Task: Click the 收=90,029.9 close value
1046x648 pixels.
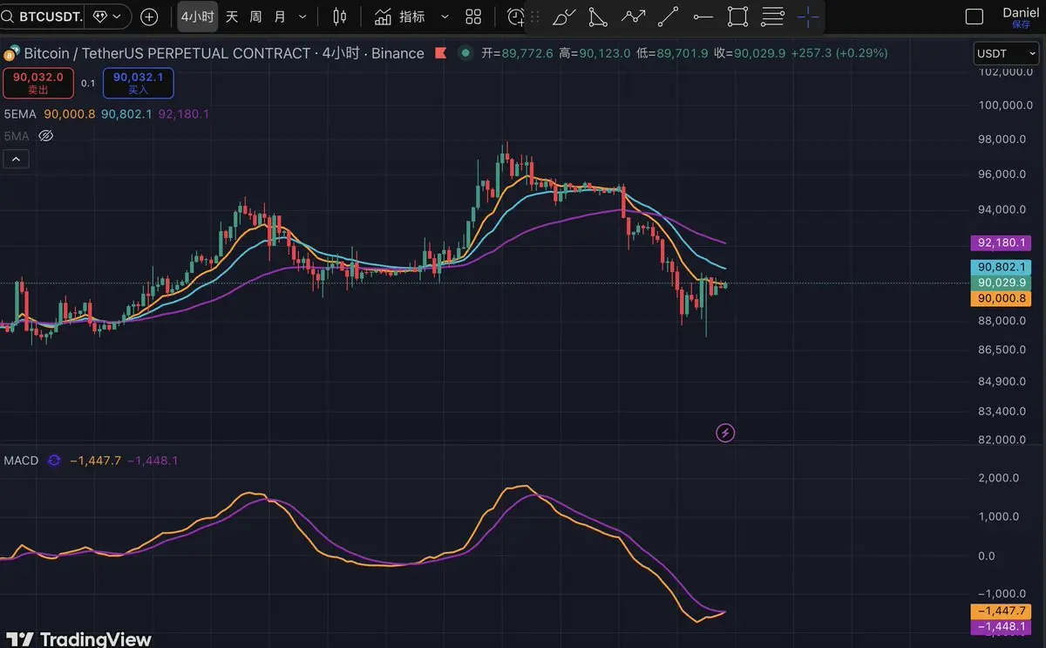Action: point(750,53)
